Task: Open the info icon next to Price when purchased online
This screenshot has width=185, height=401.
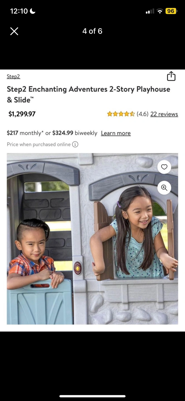Action: point(75,144)
